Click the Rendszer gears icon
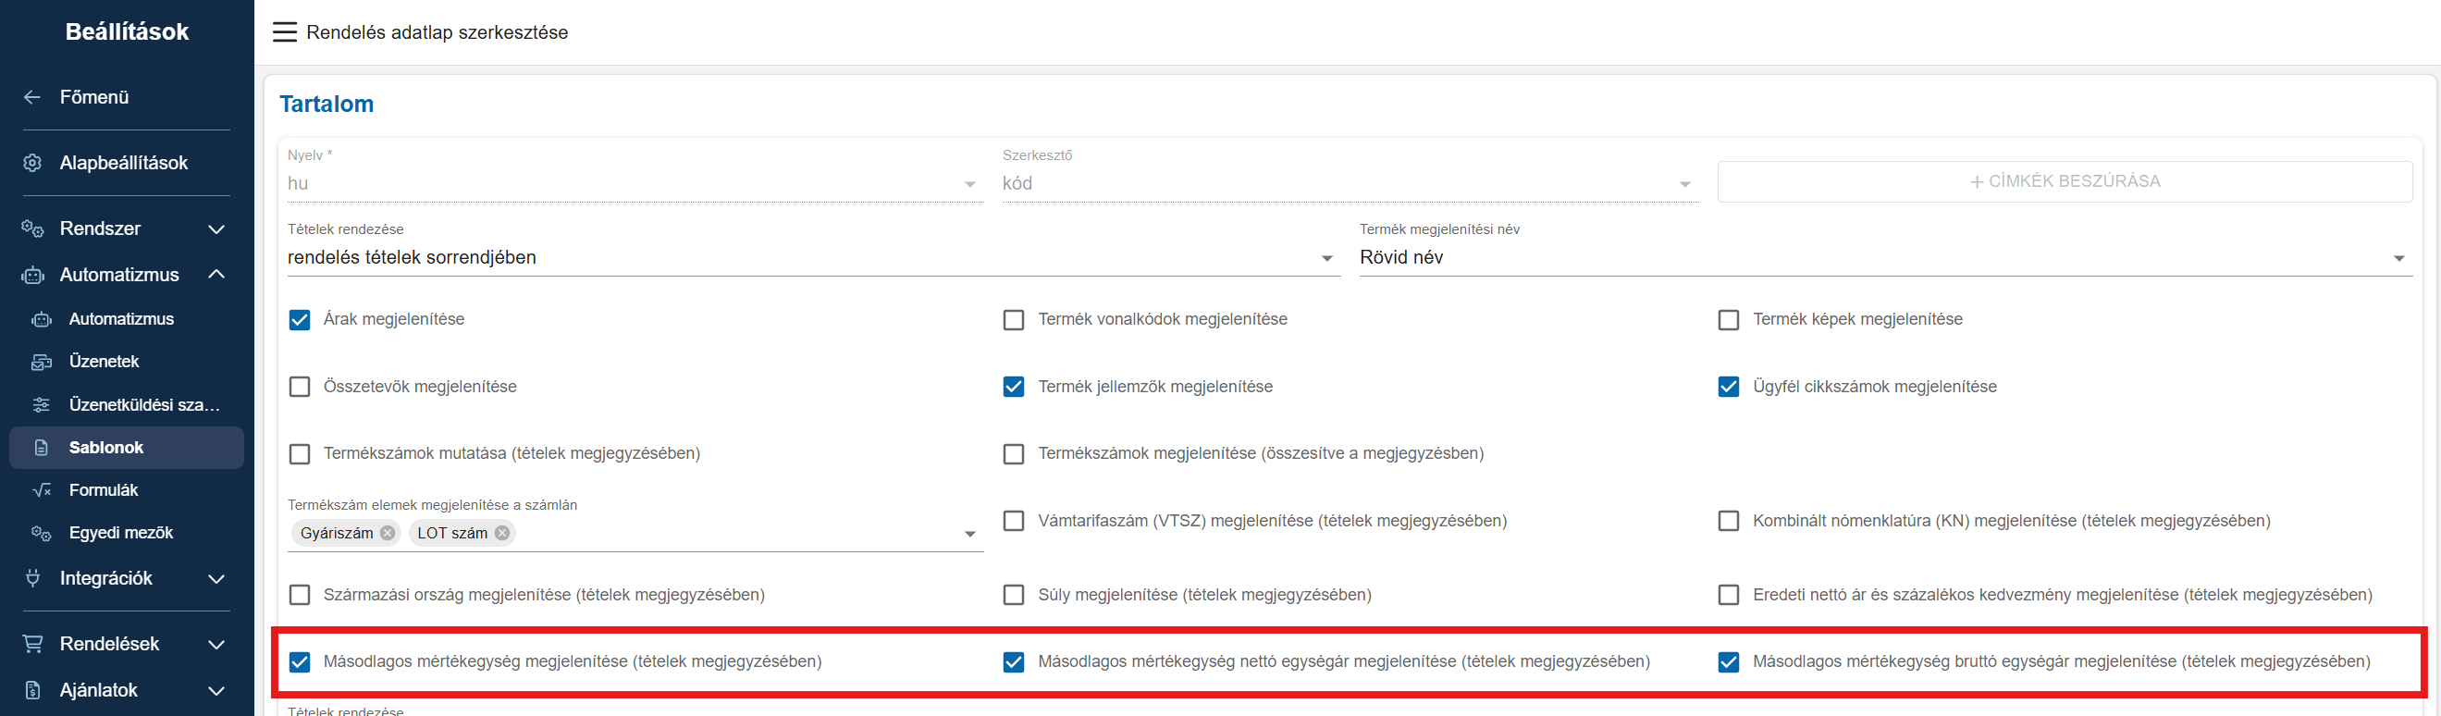The image size is (2441, 716). (x=32, y=228)
